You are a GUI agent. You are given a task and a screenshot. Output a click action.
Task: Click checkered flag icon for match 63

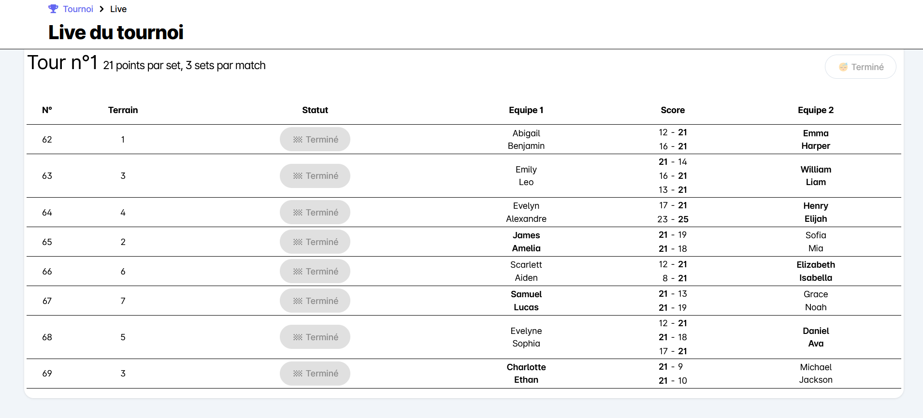click(x=298, y=176)
